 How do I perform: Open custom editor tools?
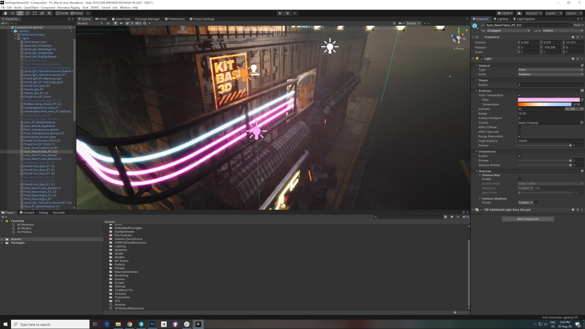tap(49, 13)
